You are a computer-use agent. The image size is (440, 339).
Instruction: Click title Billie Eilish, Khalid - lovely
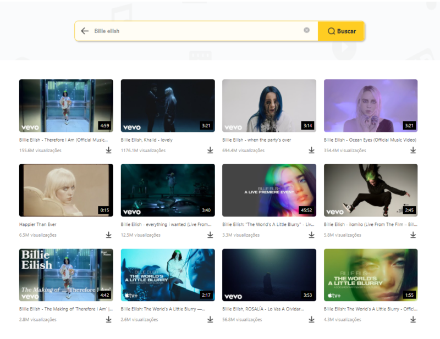coord(146,140)
